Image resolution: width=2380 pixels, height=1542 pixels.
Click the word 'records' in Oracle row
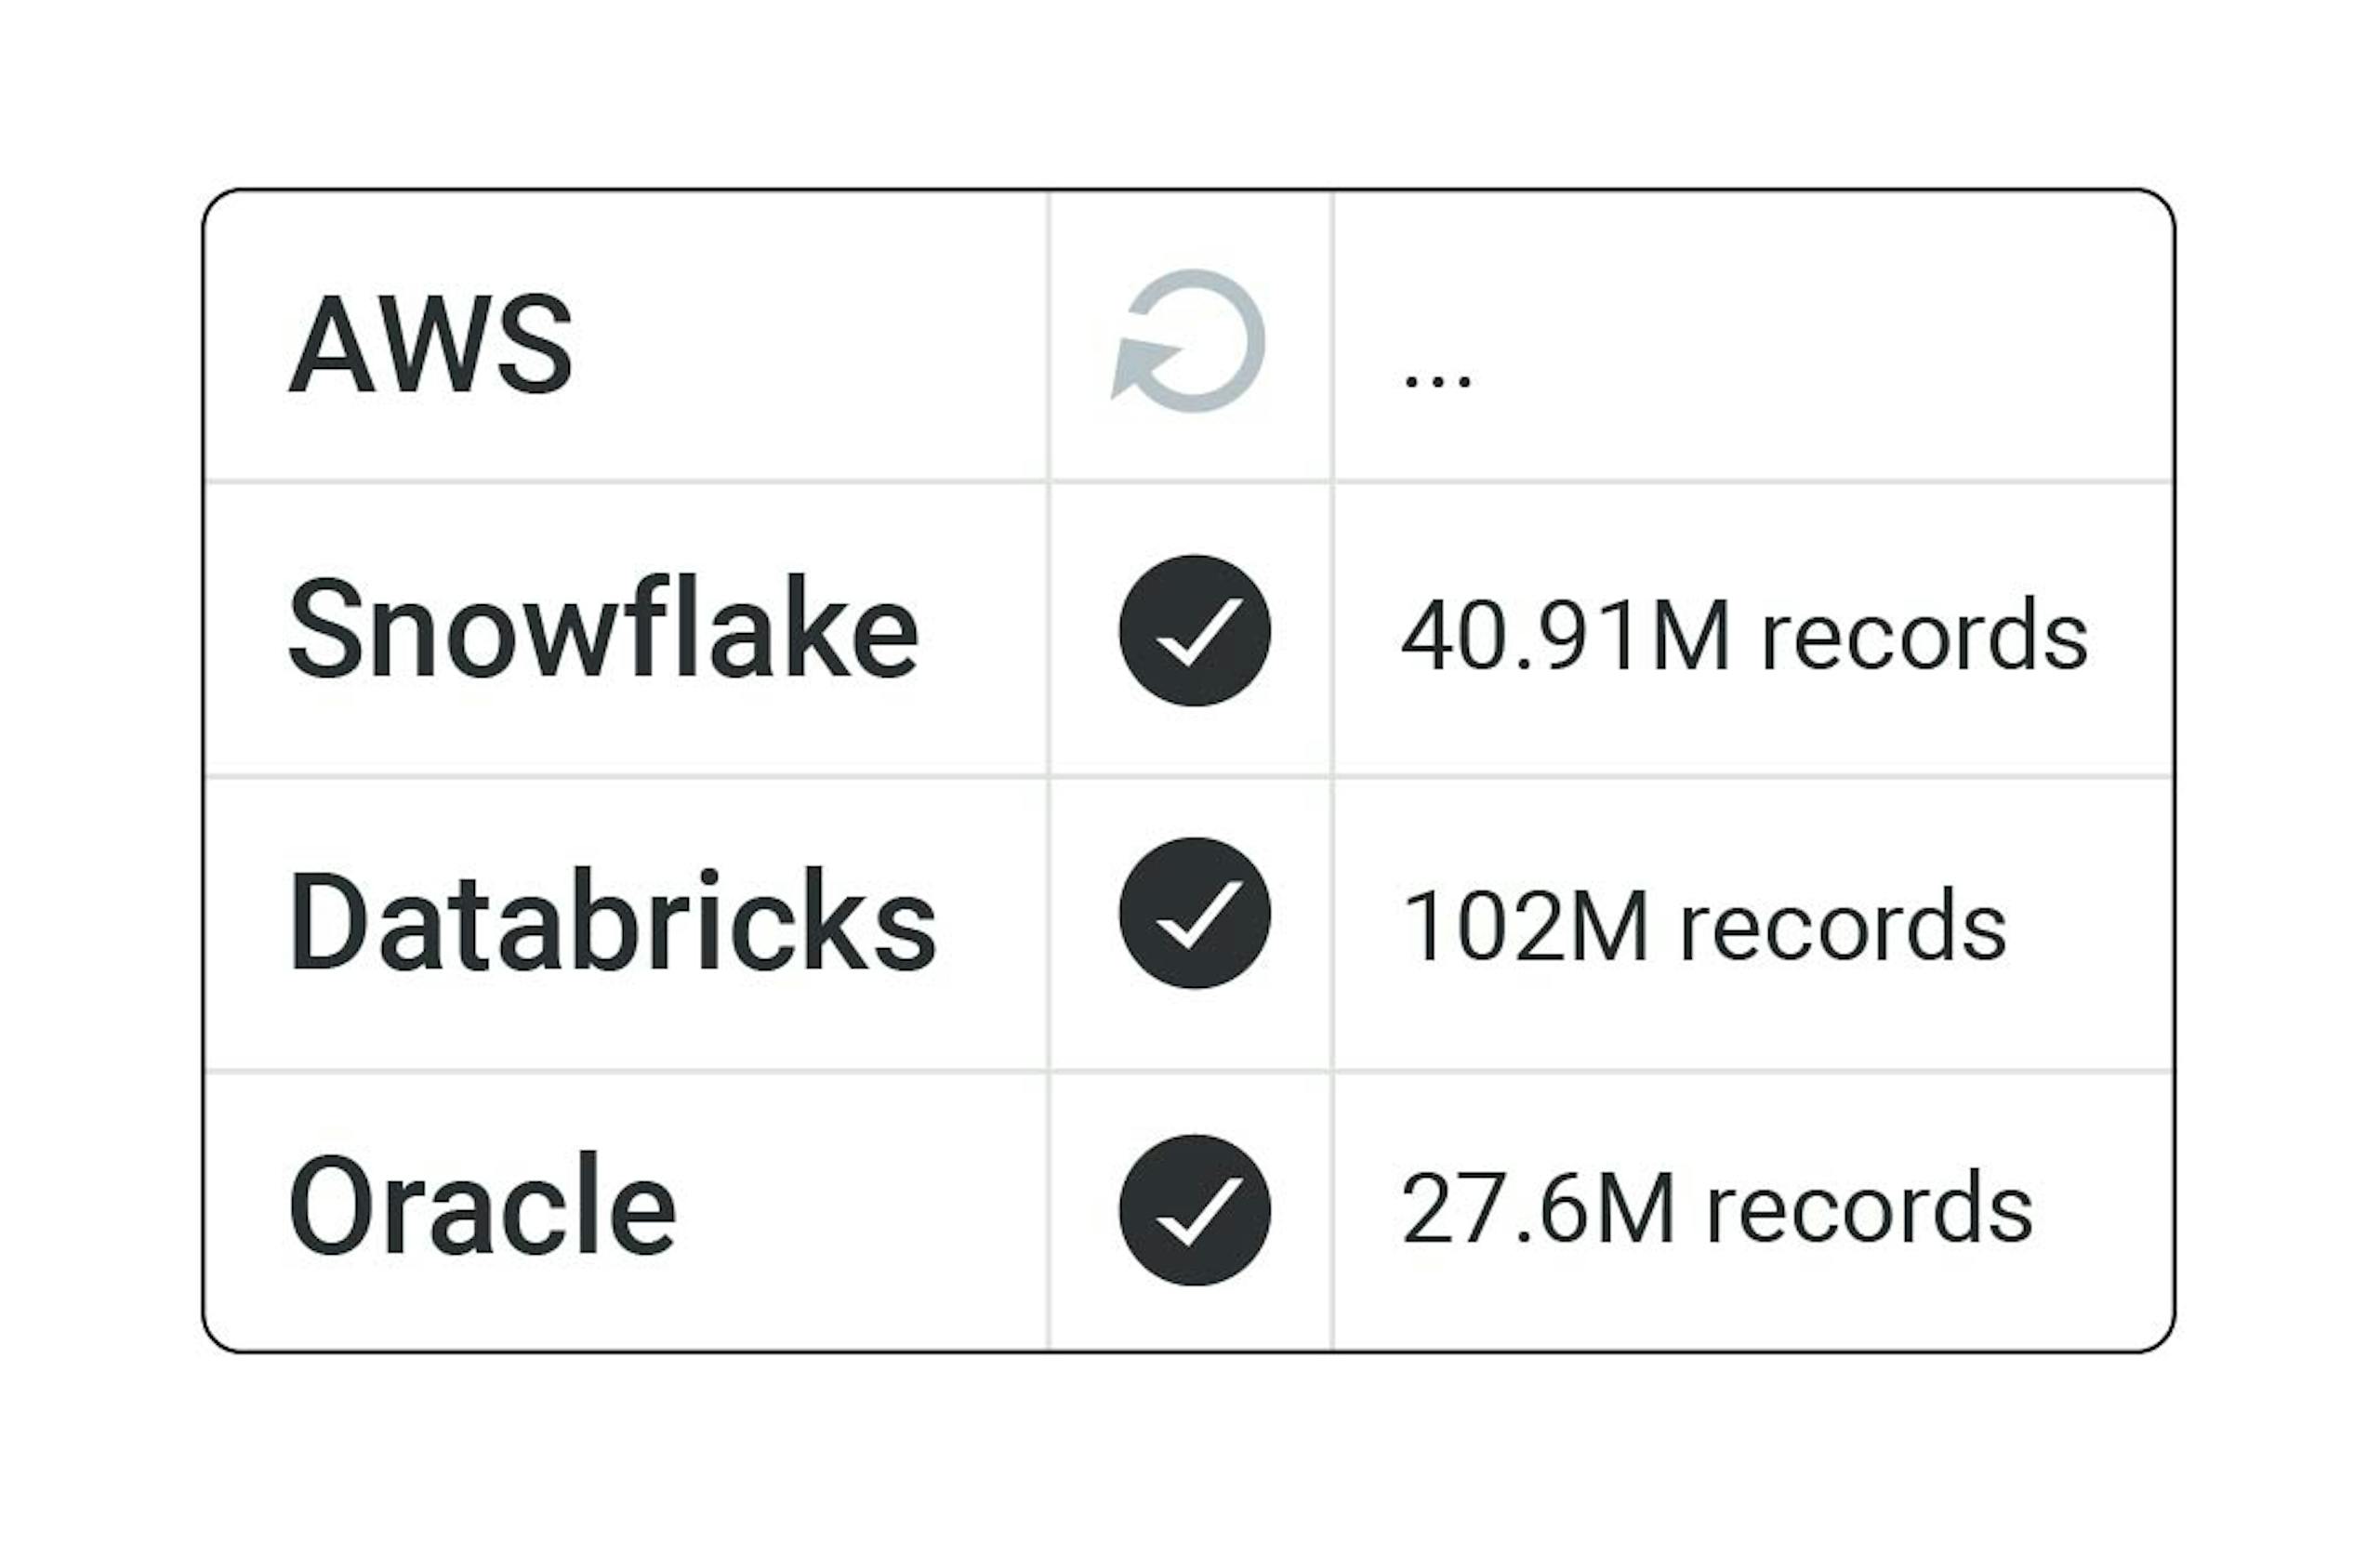pos(1868,1210)
